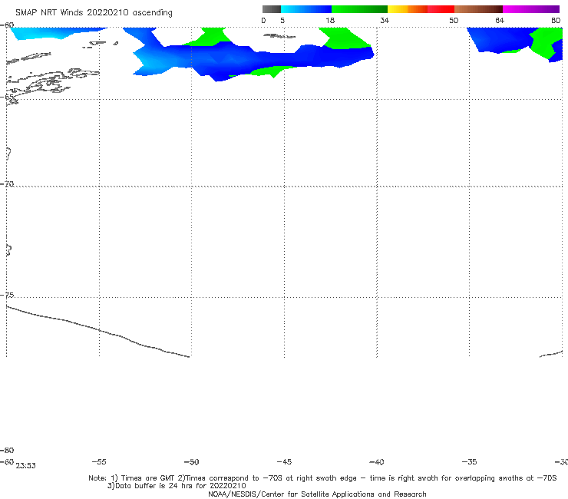Click the green wind patch near -42 longitude
The height and width of the screenshot is (499, 568).
coord(344,38)
